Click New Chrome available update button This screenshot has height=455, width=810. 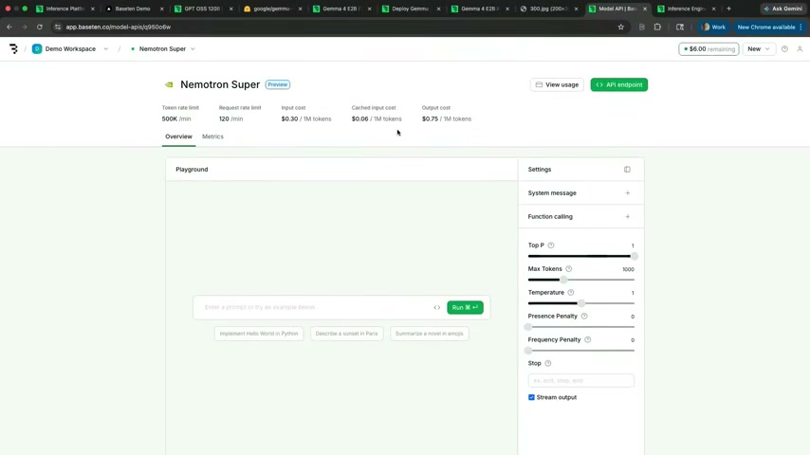(x=766, y=27)
